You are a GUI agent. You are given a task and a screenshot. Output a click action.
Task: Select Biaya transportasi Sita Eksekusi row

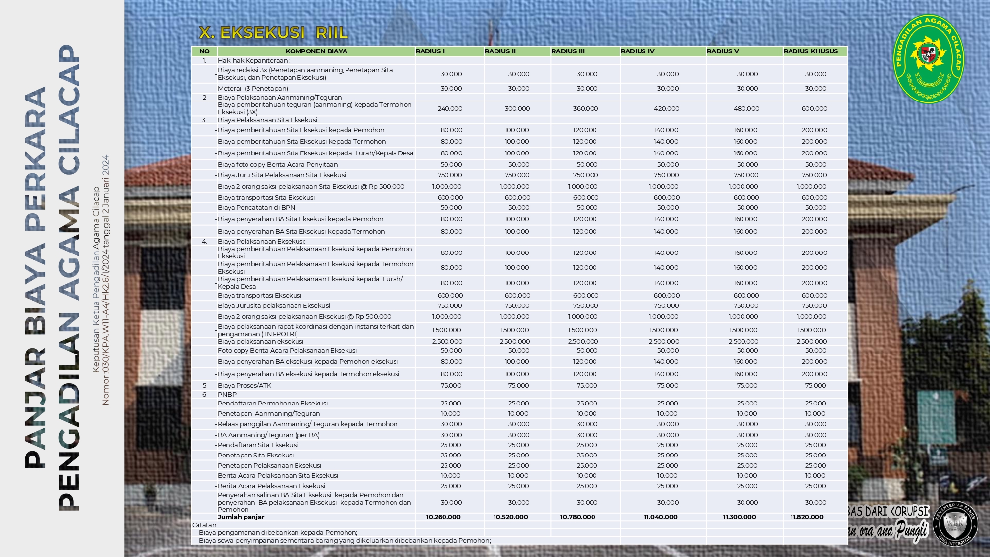point(519,197)
